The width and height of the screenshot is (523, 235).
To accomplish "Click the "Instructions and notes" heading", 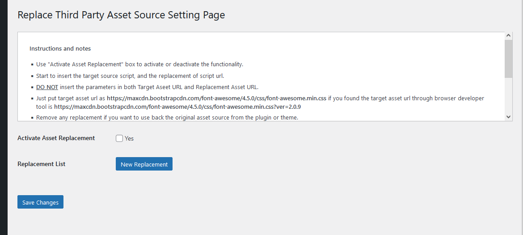I will 60,48.
